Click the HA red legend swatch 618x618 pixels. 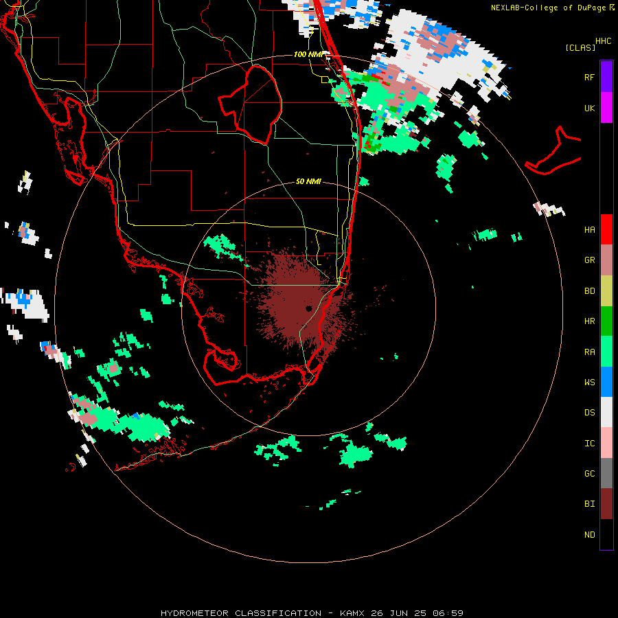pos(606,229)
